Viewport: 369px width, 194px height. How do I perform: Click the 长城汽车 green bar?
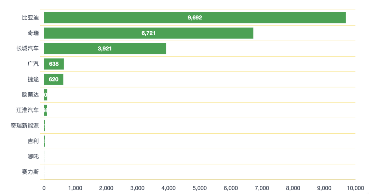click(x=105, y=48)
